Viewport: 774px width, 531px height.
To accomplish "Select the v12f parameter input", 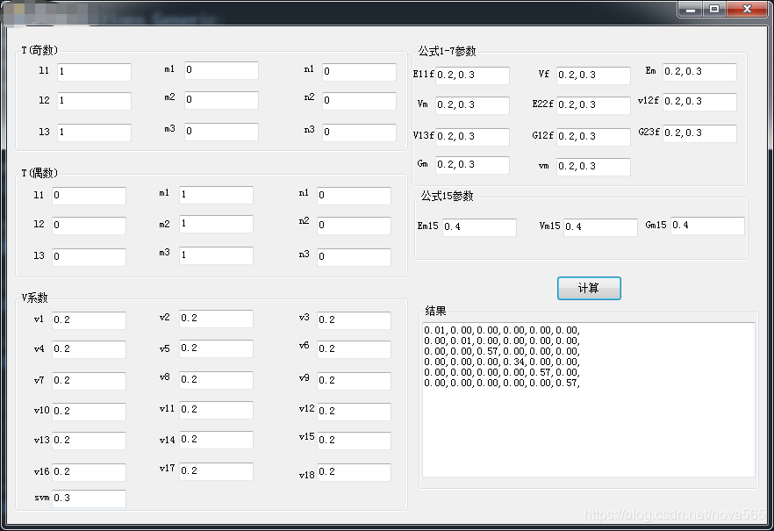I will (699, 102).
